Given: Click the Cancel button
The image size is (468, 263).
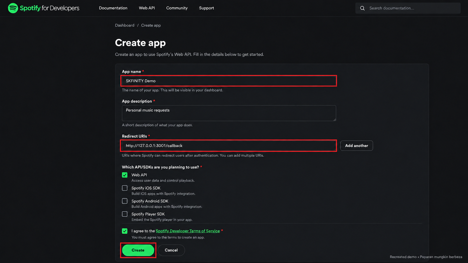Looking at the screenshot, I should 171,250.
